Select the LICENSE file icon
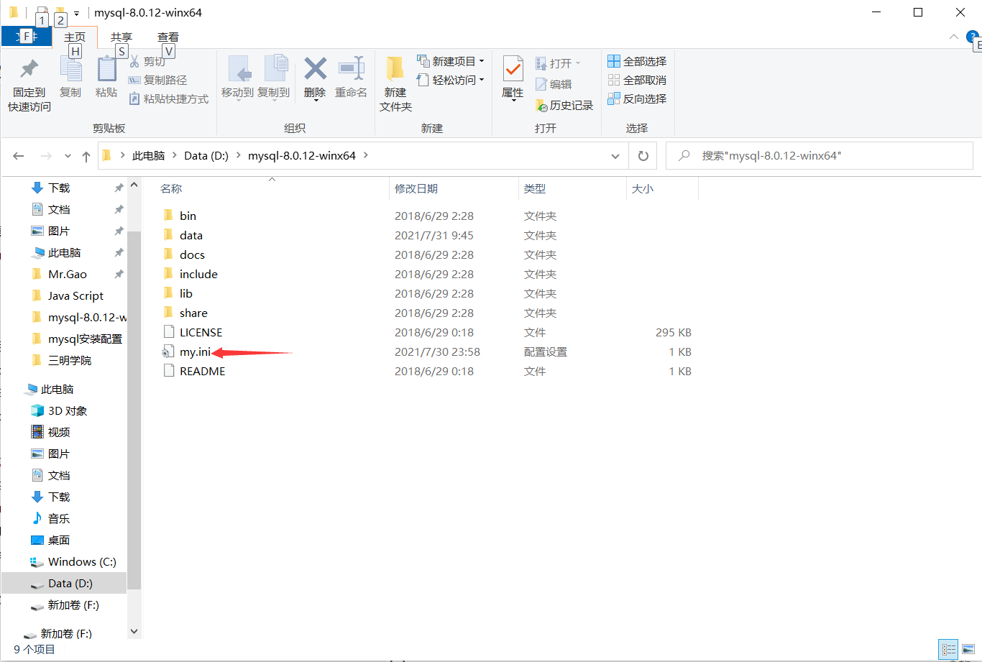 [168, 332]
